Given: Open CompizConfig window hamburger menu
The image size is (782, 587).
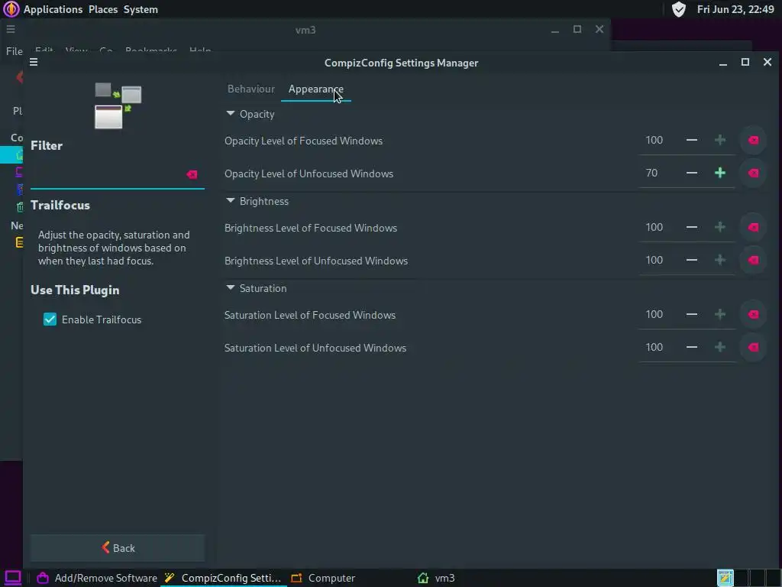Looking at the screenshot, I should pyautogui.click(x=34, y=62).
